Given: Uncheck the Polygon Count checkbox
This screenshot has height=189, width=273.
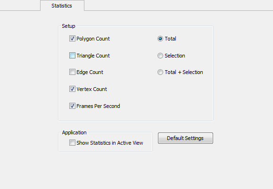Looking at the screenshot, I should point(72,39).
